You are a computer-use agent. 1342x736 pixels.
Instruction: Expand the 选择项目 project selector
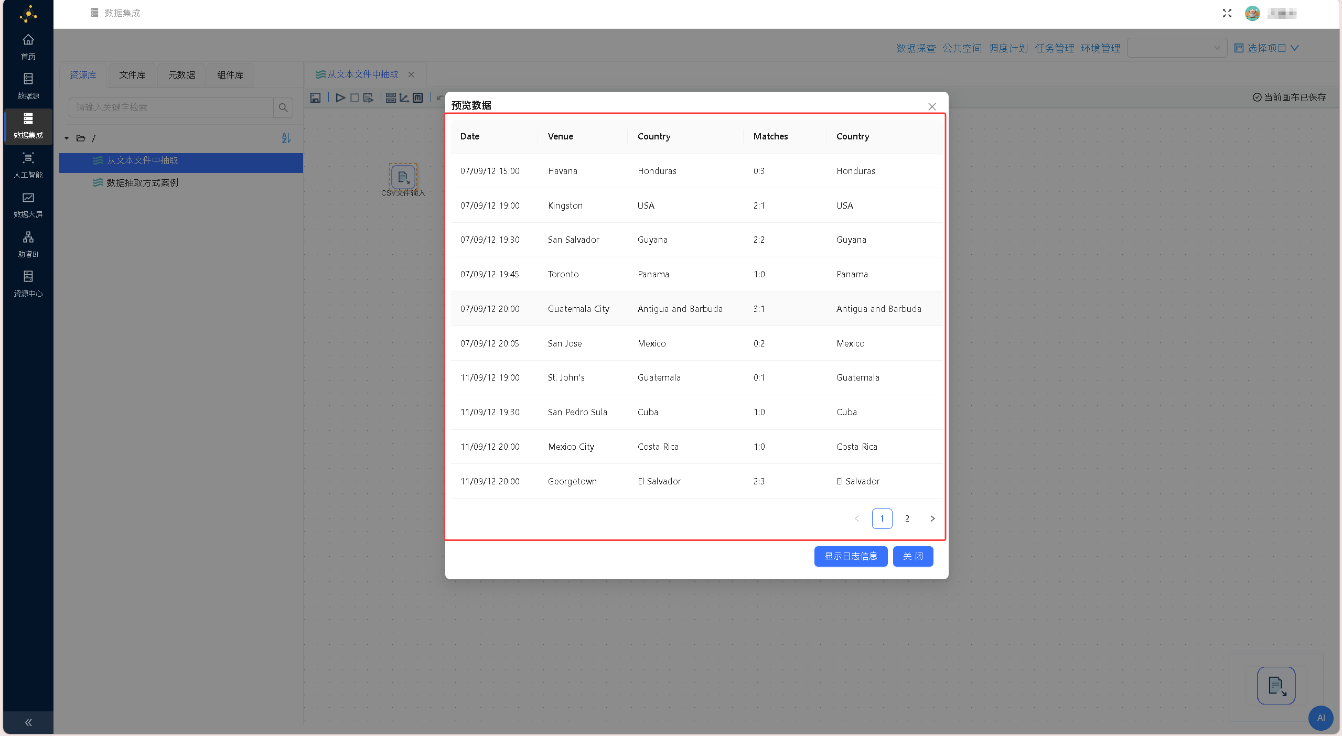(1266, 48)
